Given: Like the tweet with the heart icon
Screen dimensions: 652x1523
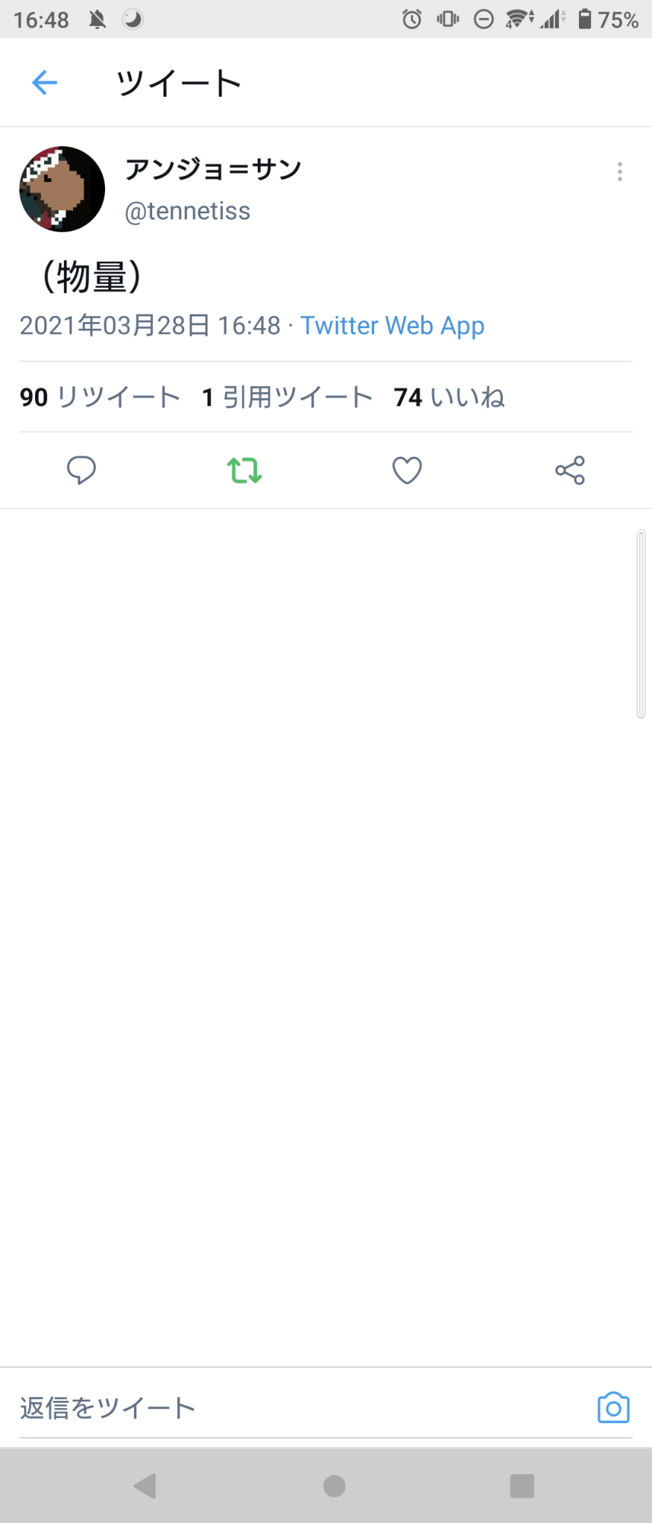Looking at the screenshot, I should pyautogui.click(x=407, y=470).
